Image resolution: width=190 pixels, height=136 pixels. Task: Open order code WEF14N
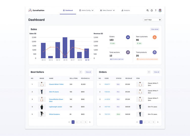coord(107,107)
